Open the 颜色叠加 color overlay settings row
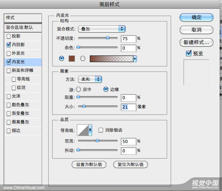Image resolution: width=222 pixels, height=191 pixels. (23, 105)
